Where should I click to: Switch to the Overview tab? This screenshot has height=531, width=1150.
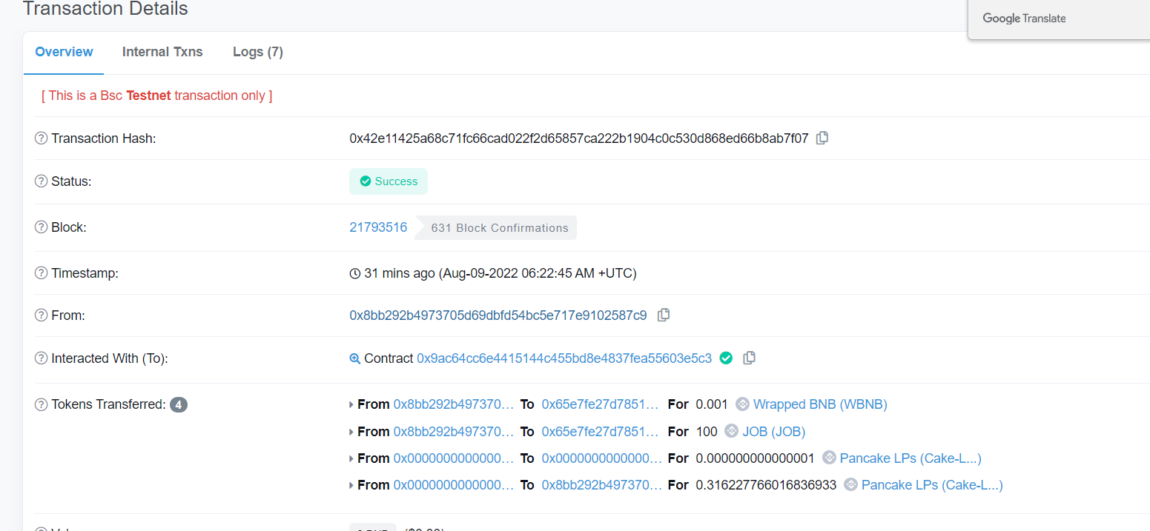coord(65,52)
